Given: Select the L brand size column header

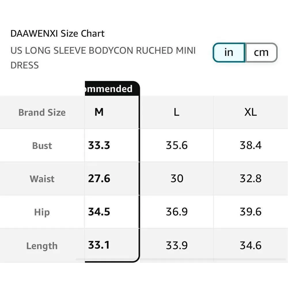Looking at the screenshot, I should [x=177, y=112].
